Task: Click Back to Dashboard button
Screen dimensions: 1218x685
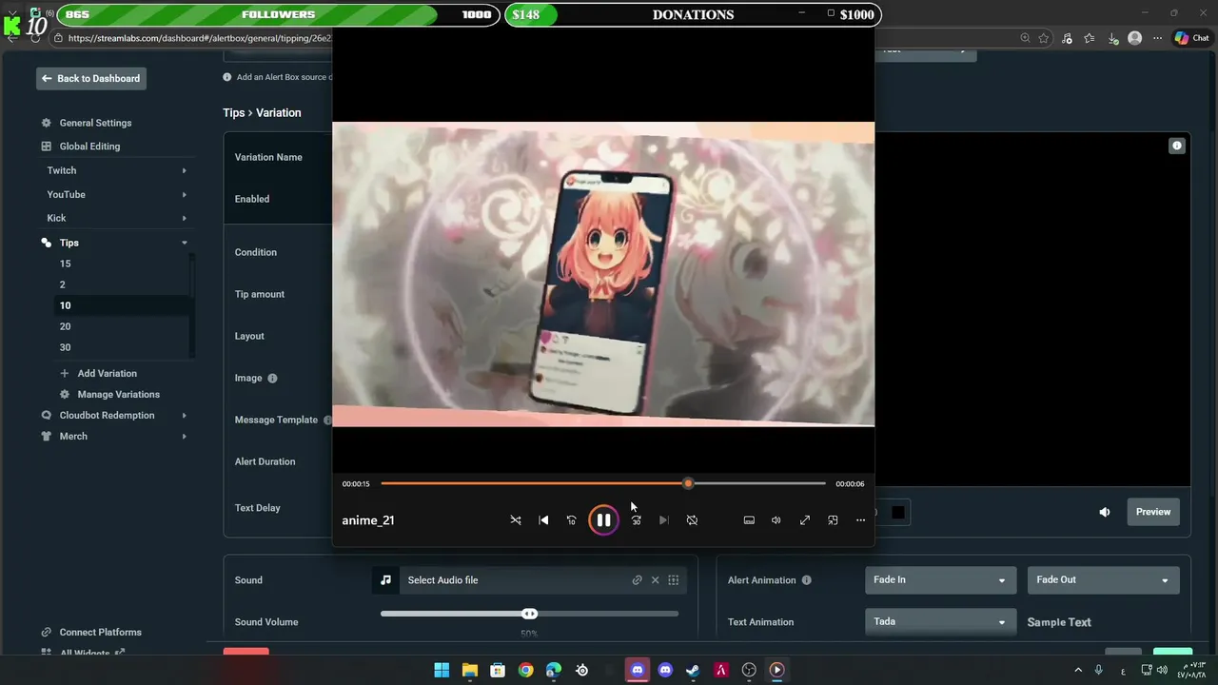Action: (91, 78)
